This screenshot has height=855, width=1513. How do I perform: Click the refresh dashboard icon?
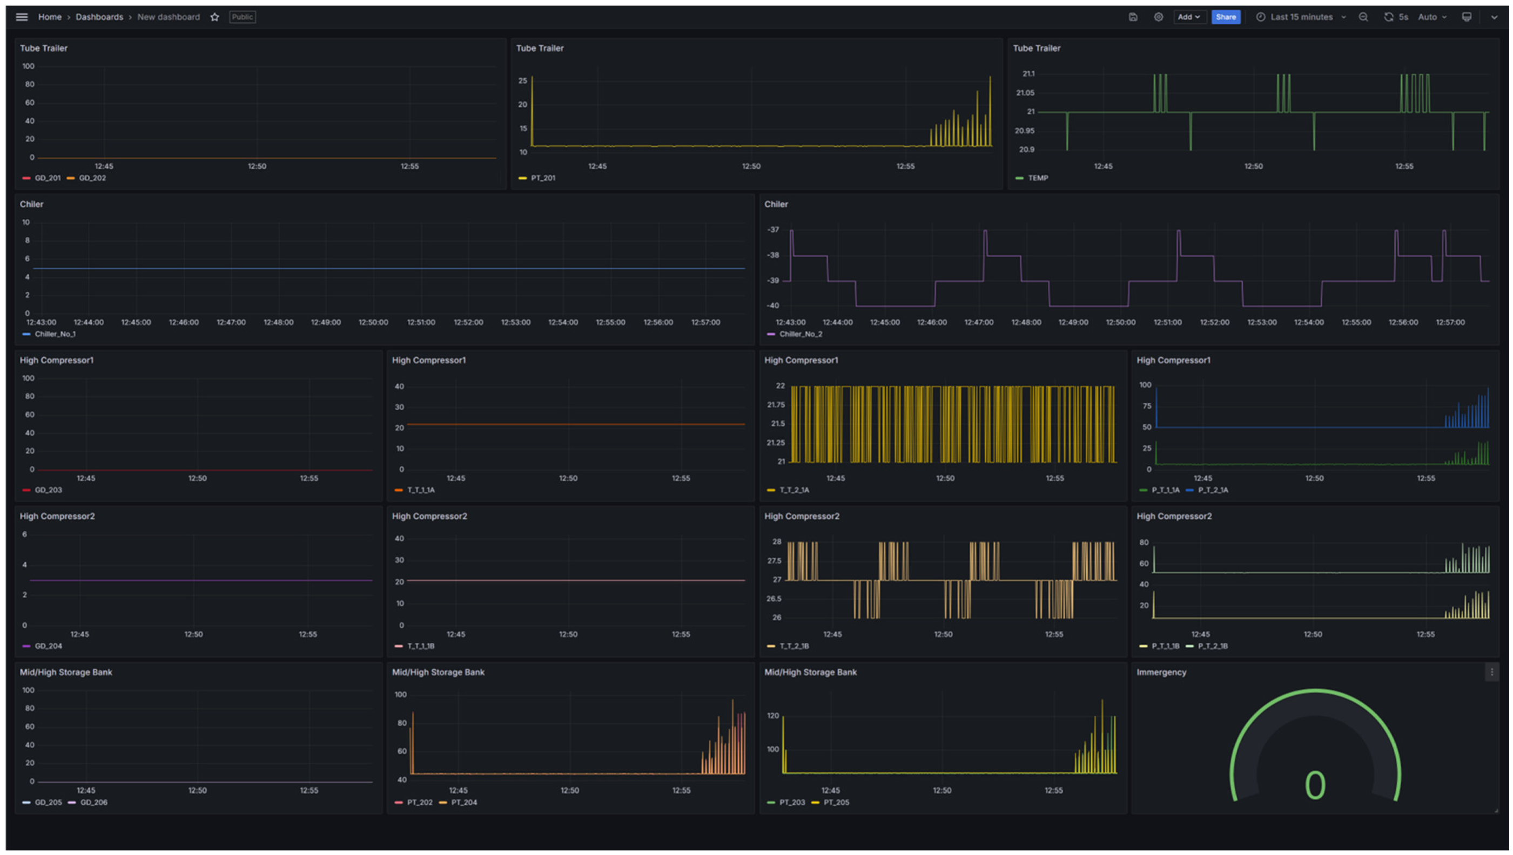point(1388,17)
